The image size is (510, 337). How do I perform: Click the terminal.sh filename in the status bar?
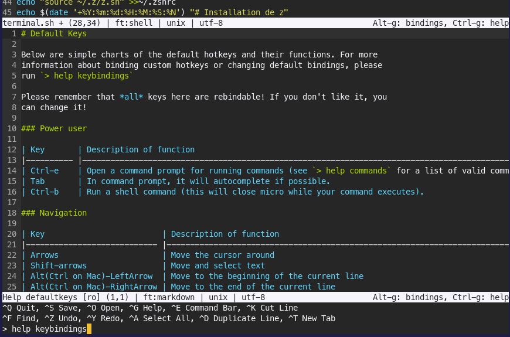click(x=26, y=23)
